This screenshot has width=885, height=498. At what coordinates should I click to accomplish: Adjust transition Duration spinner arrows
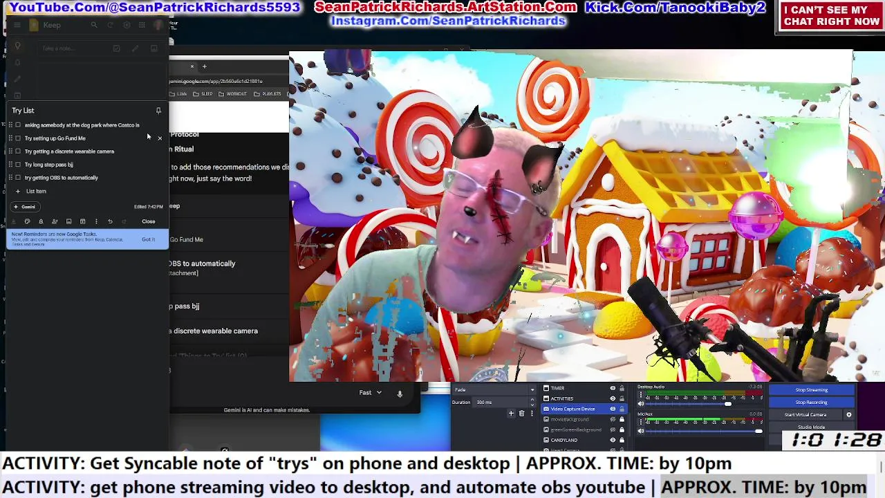[532, 403]
